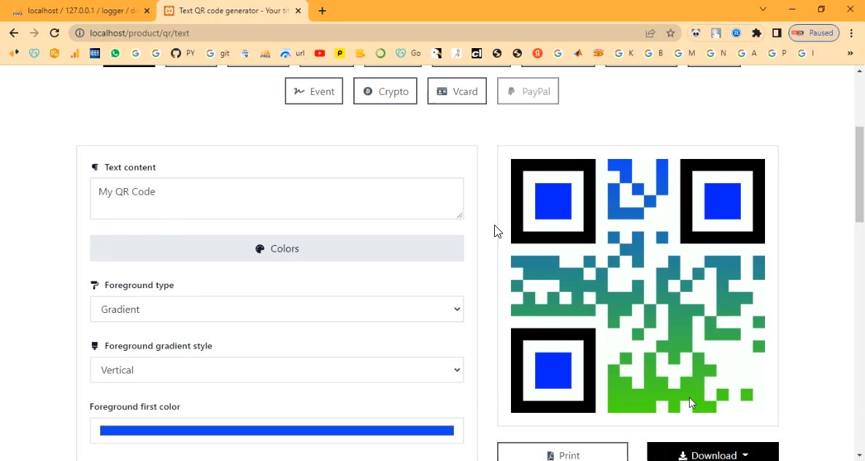Open the Yandex bookmark
Screen dimensions: 865x461
point(537,53)
